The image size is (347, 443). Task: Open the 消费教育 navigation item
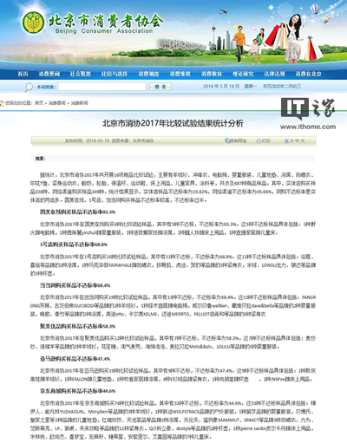pyautogui.click(x=212, y=74)
